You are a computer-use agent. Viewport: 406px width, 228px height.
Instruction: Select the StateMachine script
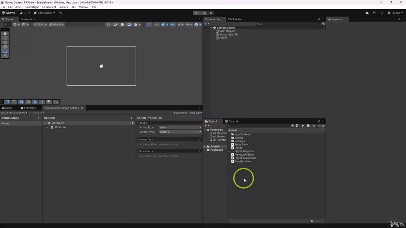point(243,161)
